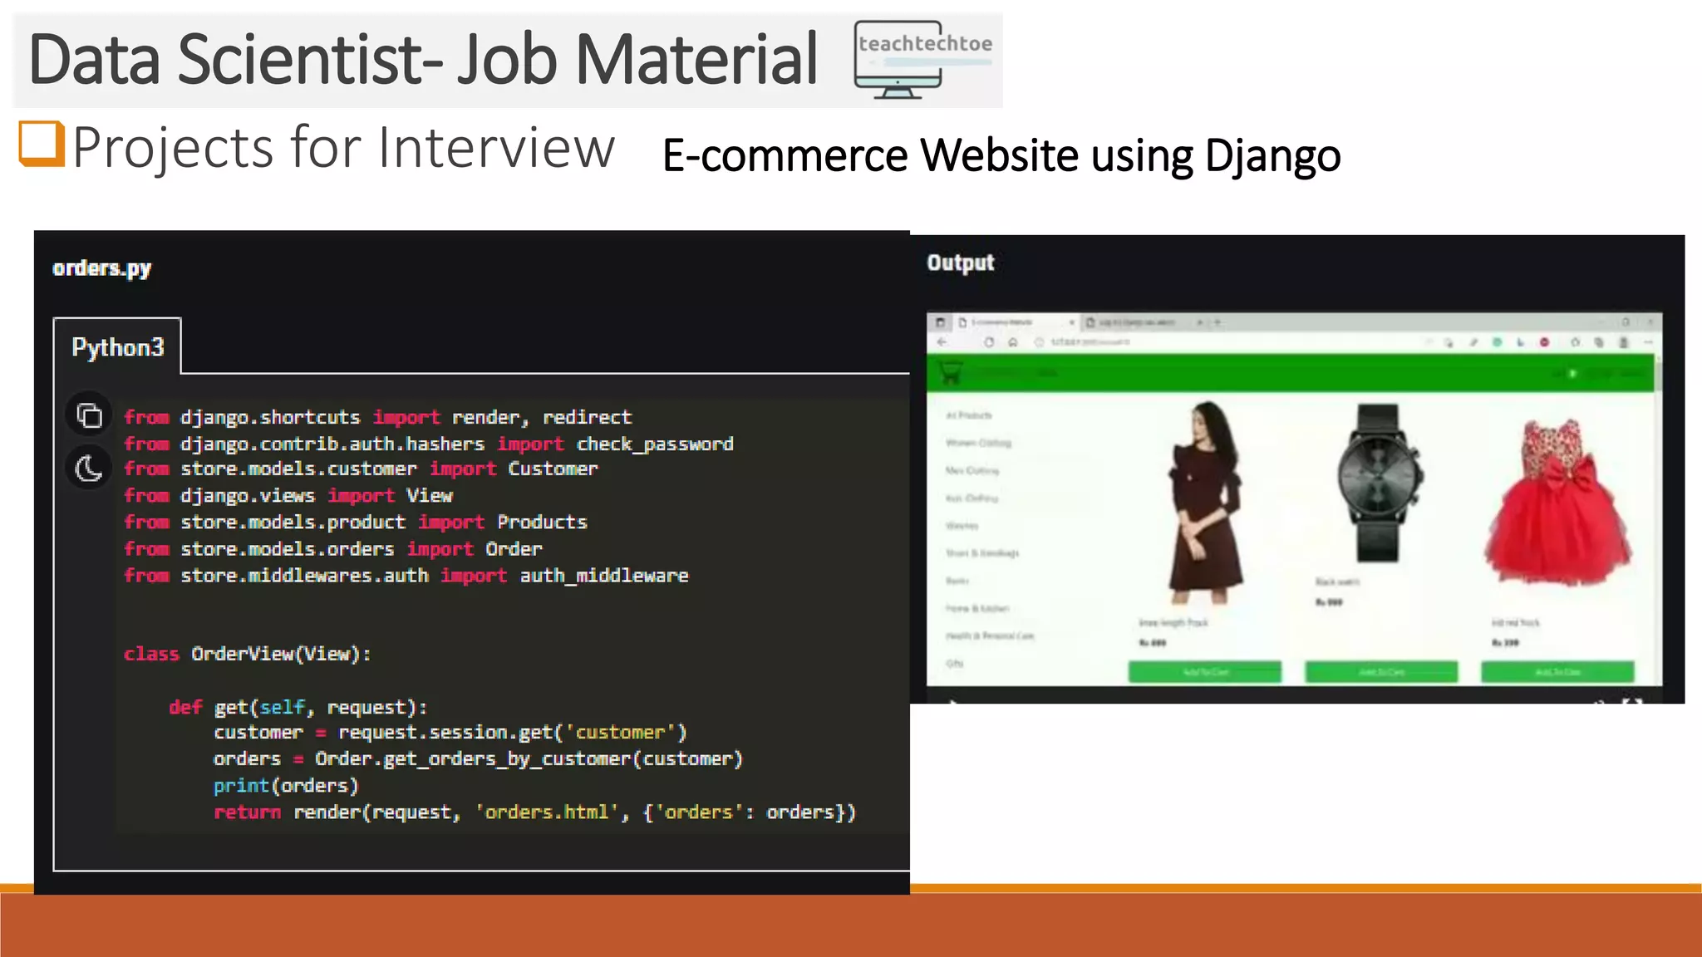
Task: Select the Python3 tab
Action: (117, 346)
